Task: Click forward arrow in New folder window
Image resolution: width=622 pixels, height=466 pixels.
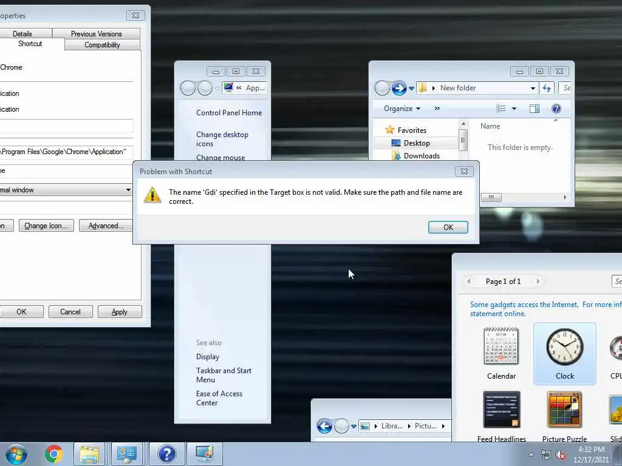Action: point(398,88)
